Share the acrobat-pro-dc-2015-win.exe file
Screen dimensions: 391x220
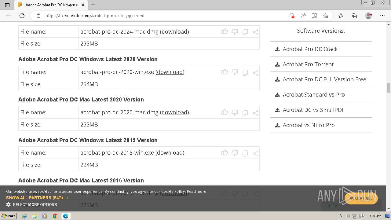pyautogui.click(x=256, y=153)
